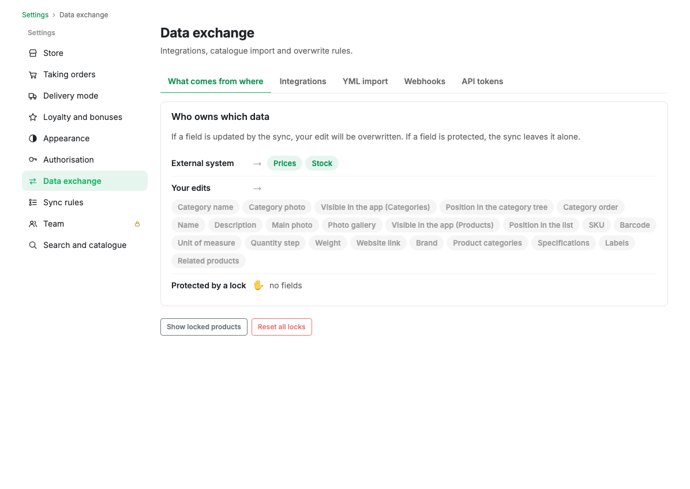
Task: Click the Unit of measure chip
Action: click(x=207, y=243)
